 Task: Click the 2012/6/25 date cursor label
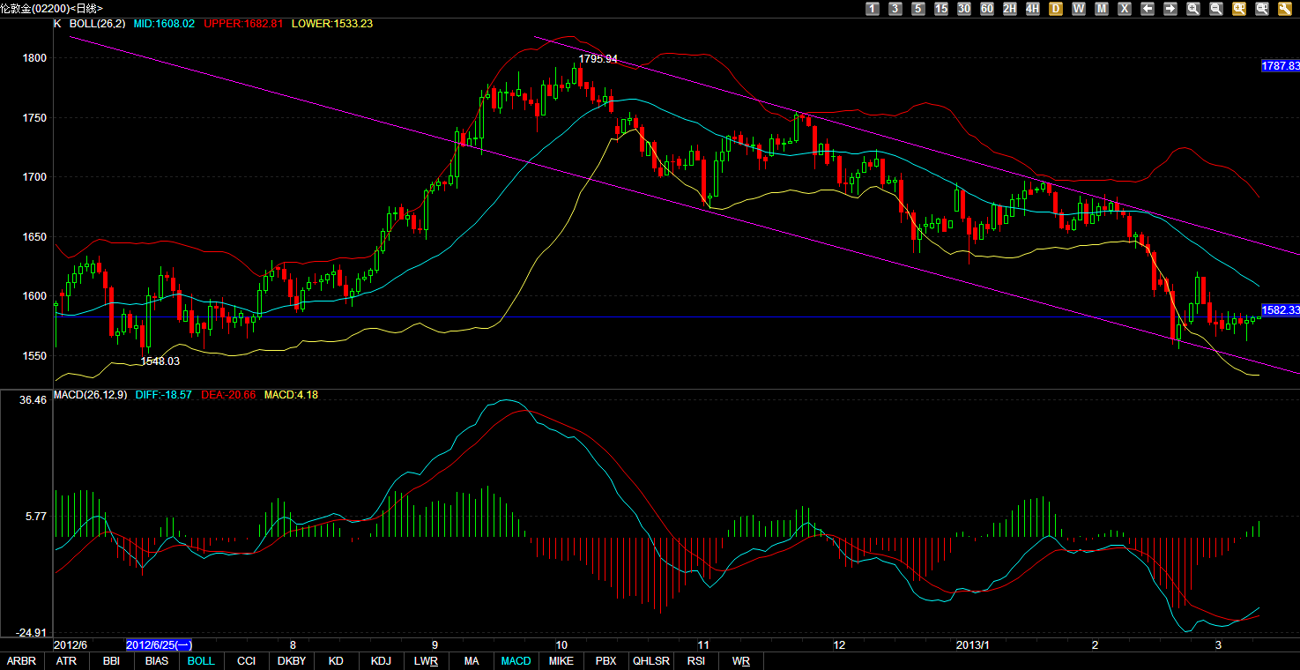[159, 645]
